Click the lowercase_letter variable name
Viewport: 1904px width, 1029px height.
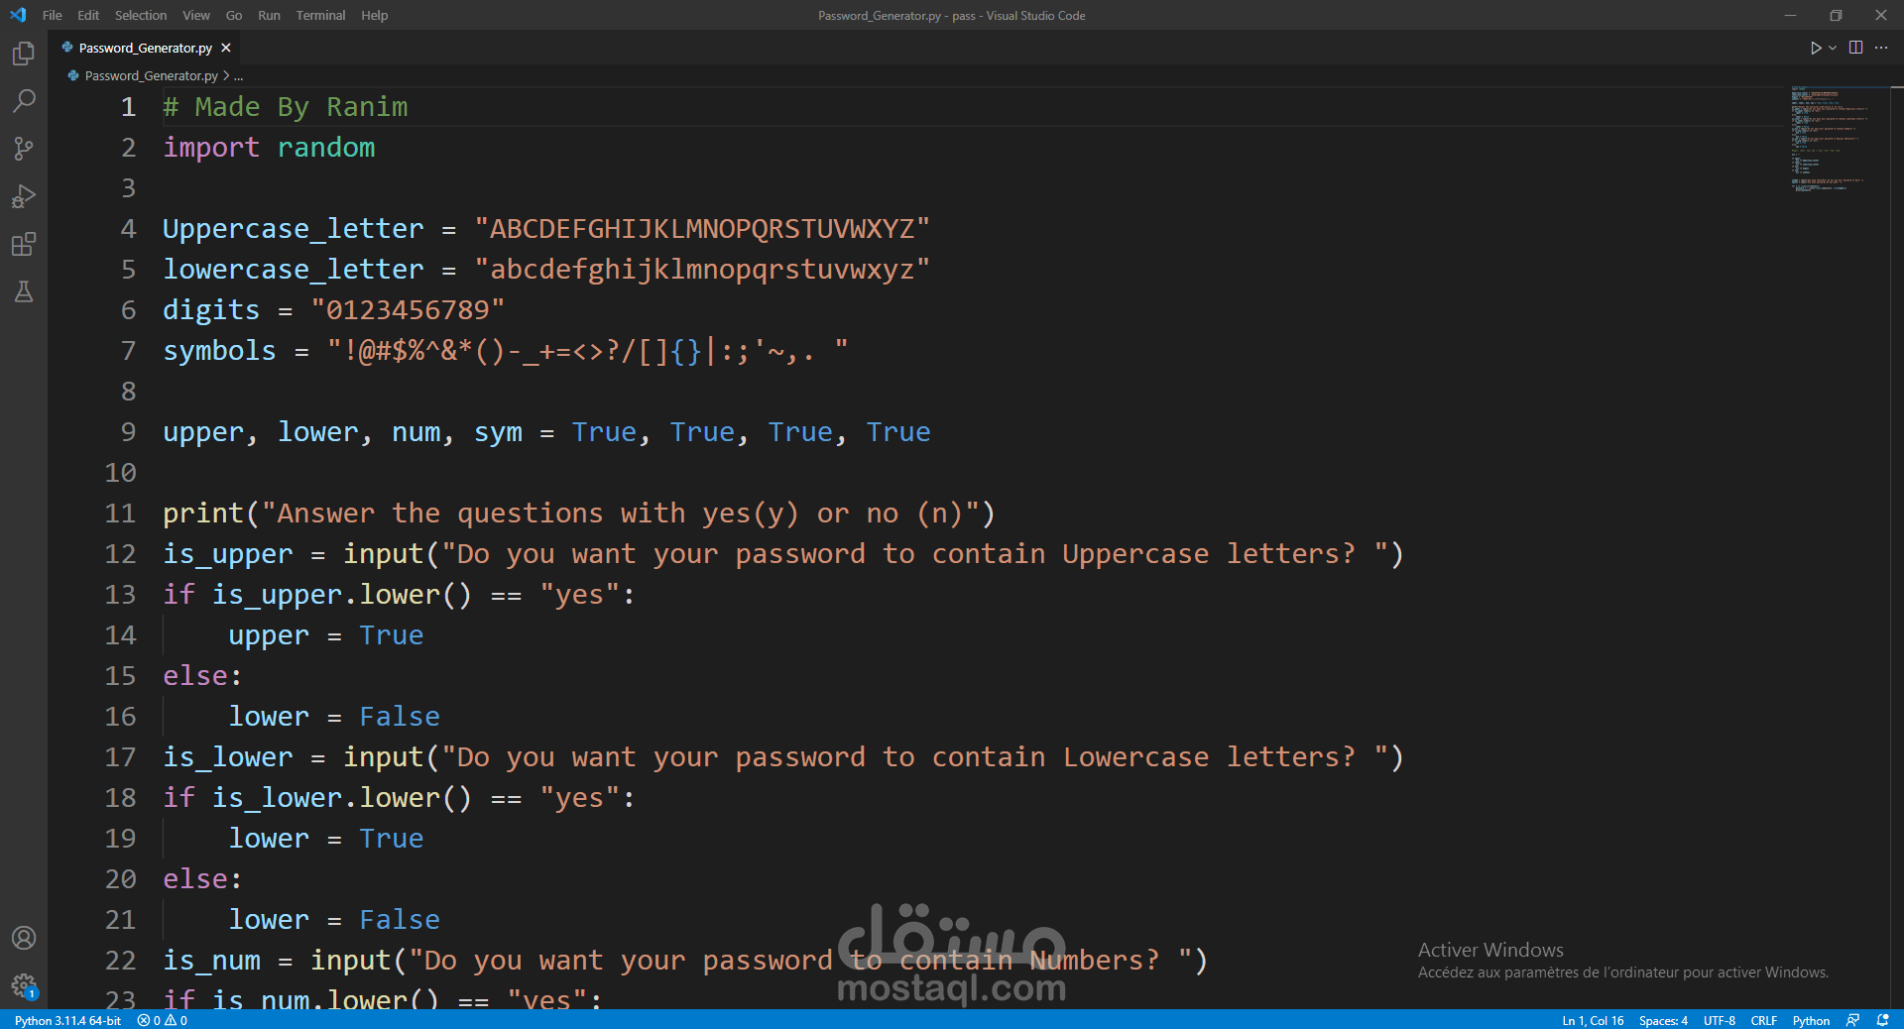293,270
